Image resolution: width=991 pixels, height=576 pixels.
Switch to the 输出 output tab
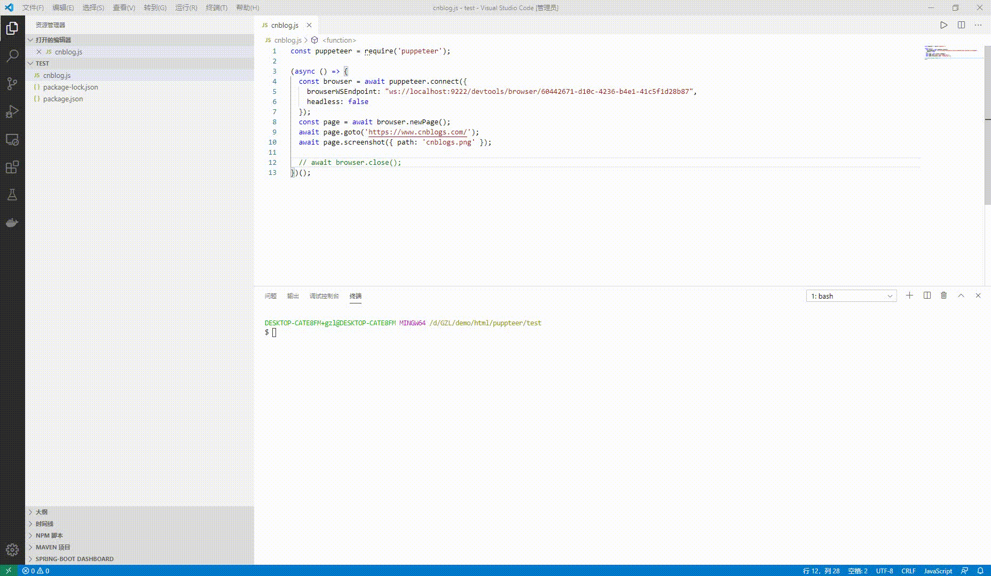(x=293, y=296)
